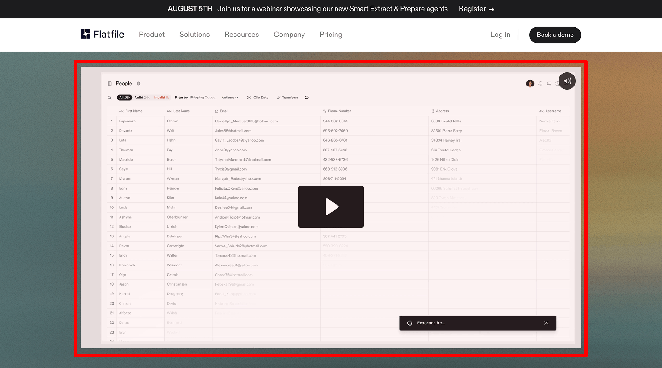This screenshot has width=662, height=368.
Task: Click the Flatfile logo
Action: coord(103,34)
